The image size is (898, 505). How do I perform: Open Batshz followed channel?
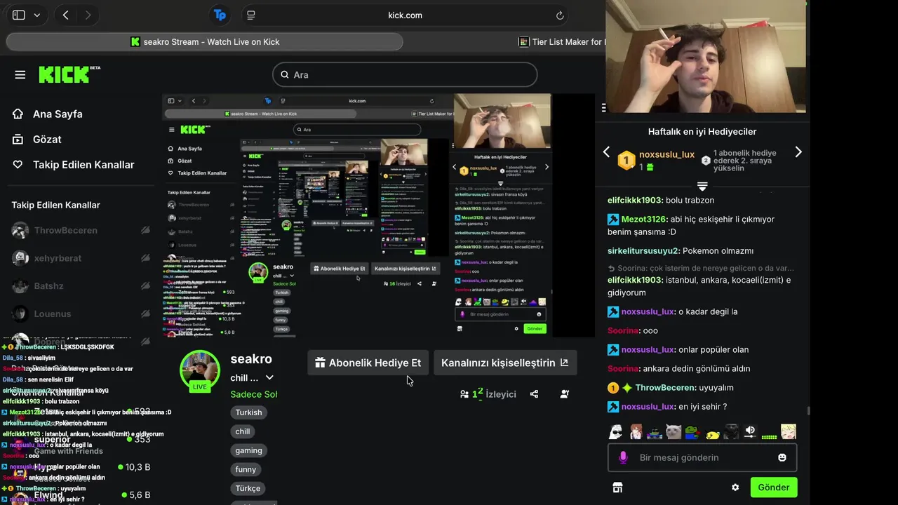click(48, 286)
